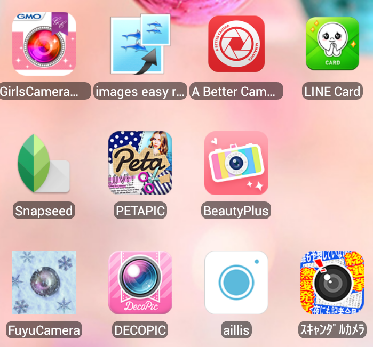This screenshot has width=373, height=347.
Task: Click the "FuyuCamera" text label
Action: click(44, 329)
